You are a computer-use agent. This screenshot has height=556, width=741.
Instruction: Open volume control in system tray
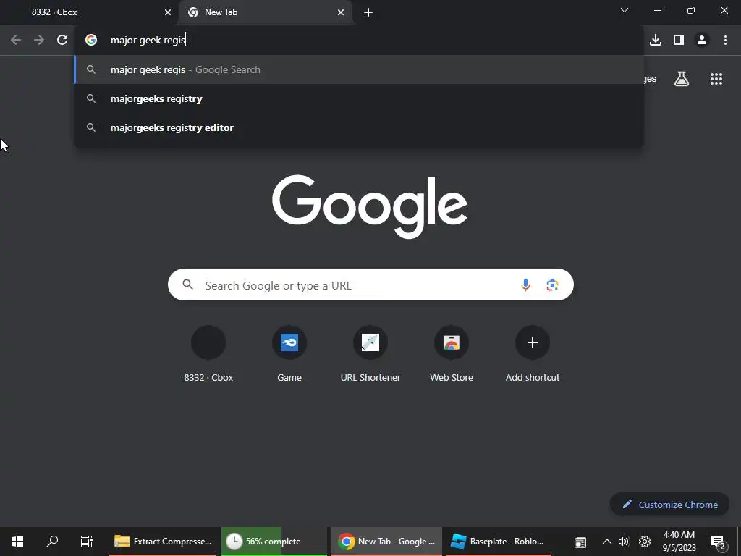pyautogui.click(x=624, y=542)
